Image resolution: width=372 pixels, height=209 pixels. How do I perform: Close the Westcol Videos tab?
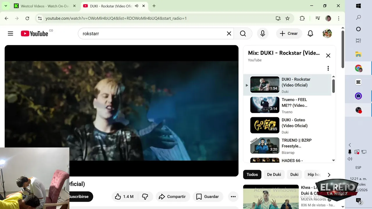click(75, 6)
